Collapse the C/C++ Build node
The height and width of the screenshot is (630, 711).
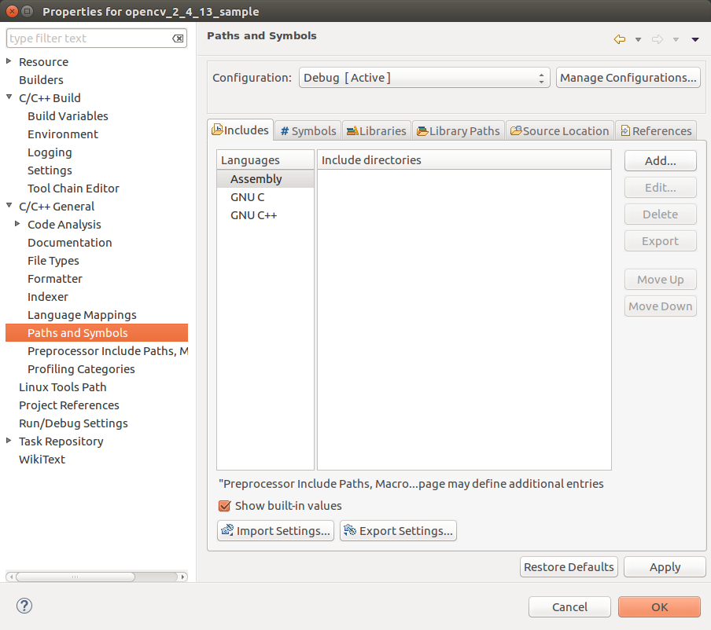point(9,97)
